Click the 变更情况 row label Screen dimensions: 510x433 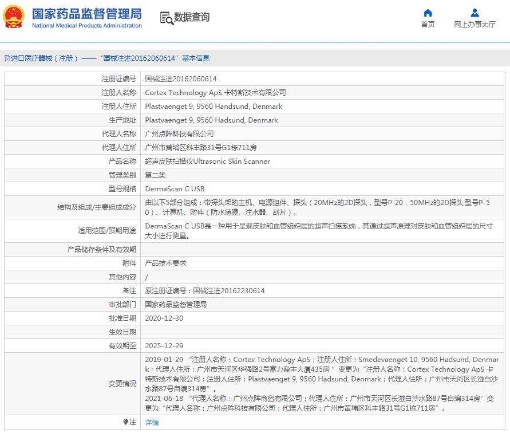(x=122, y=384)
